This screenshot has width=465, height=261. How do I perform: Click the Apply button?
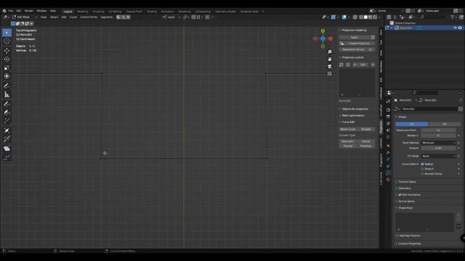click(355, 38)
